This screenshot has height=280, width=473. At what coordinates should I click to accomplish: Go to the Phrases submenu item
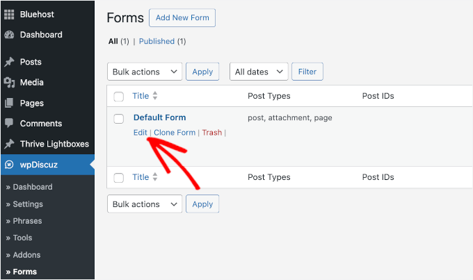coord(27,221)
